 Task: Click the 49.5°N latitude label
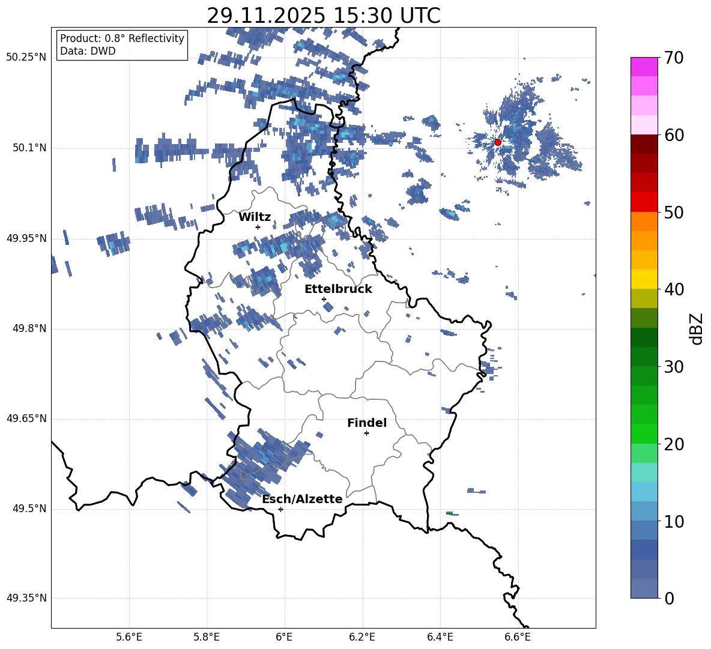tap(29, 509)
